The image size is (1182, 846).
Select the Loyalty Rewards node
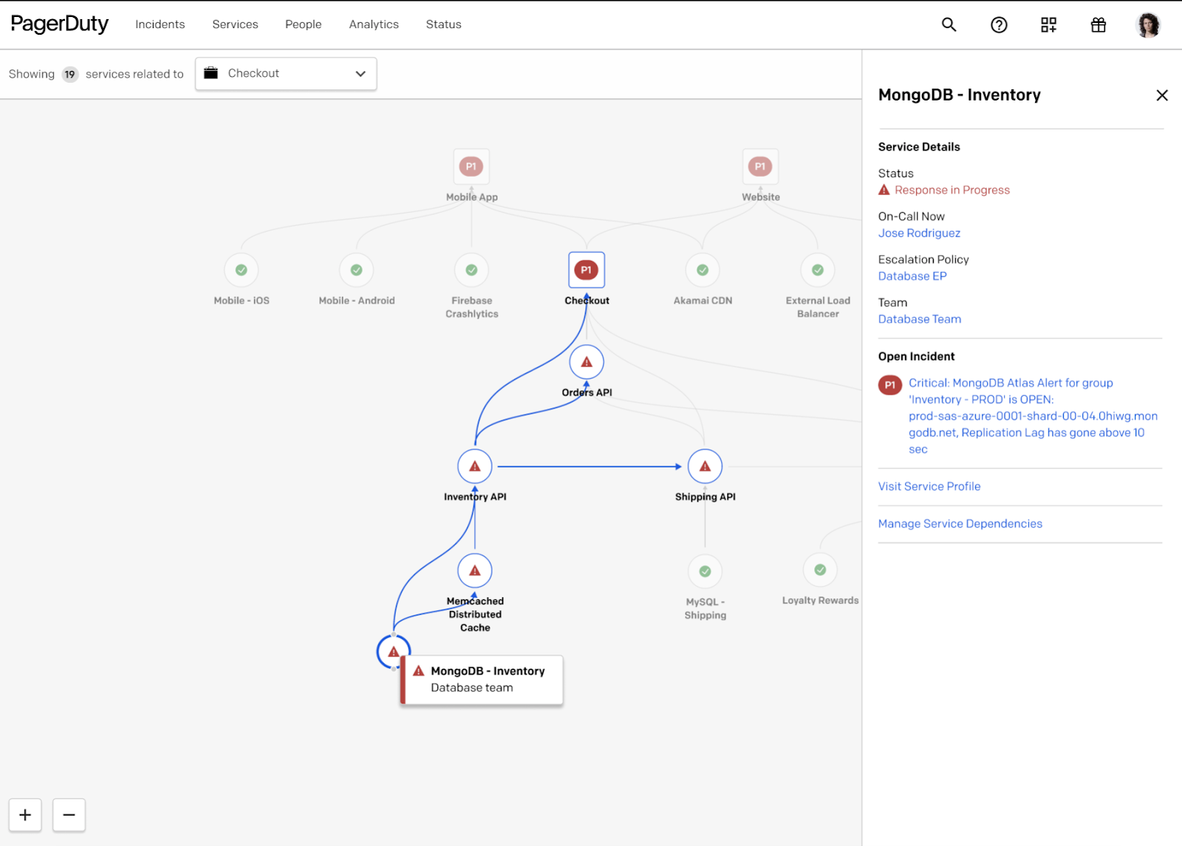(x=820, y=570)
